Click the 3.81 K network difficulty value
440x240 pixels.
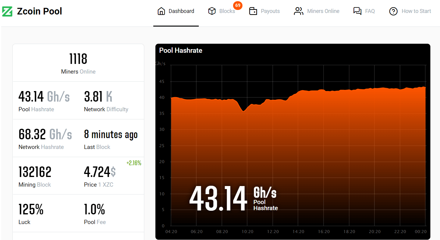tap(98, 96)
